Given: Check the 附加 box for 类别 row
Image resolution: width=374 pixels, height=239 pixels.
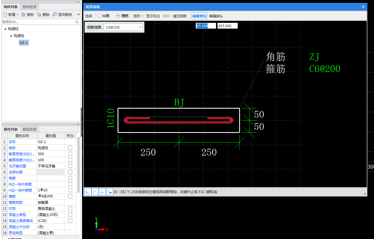Looking at the screenshot, I should point(70,148).
